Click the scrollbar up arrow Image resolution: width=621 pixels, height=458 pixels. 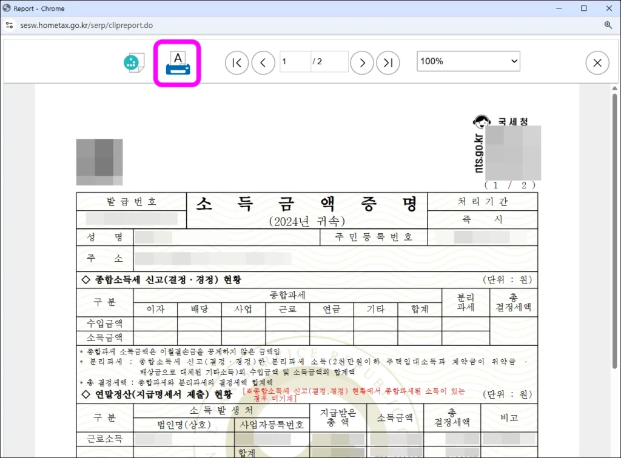(x=615, y=88)
